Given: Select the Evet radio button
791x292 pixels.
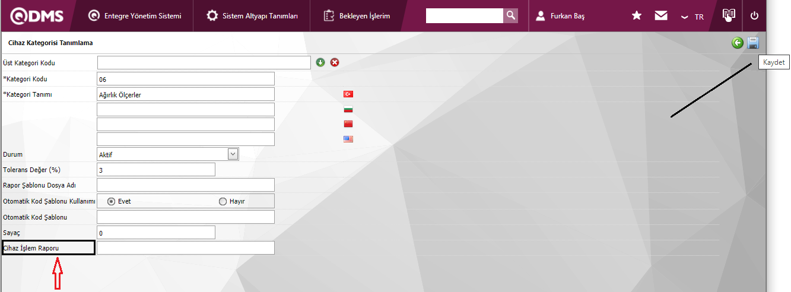Looking at the screenshot, I should tap(111, 201).
